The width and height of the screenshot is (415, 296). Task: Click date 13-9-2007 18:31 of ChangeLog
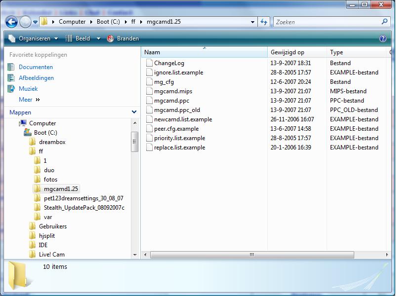tap(290, 63)
